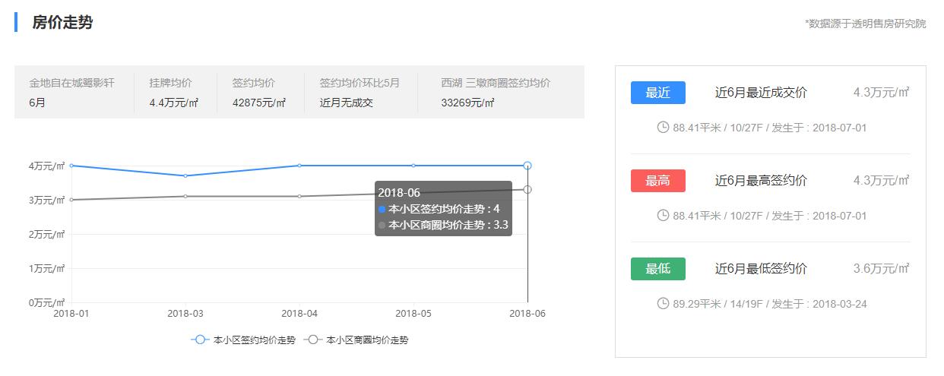Viewport: 944px width, 376px height.
Task: Click the 签约均价 value 42875元/㎡
Action: click(x=259, y=103)
